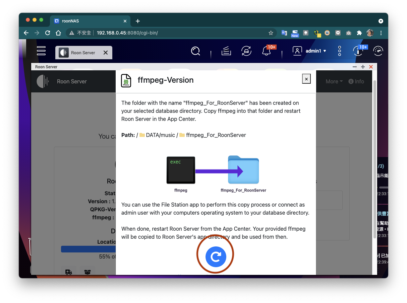
Task: Click the DATA/music path text
Action: click(x=161, y=135)
